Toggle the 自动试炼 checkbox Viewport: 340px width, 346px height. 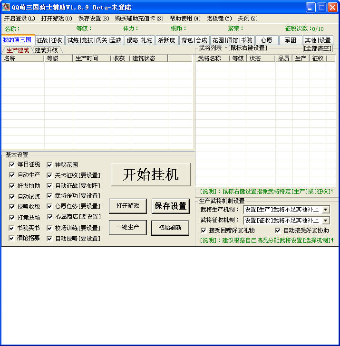point(12,196)
